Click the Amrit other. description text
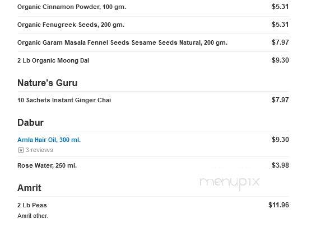 32,216
